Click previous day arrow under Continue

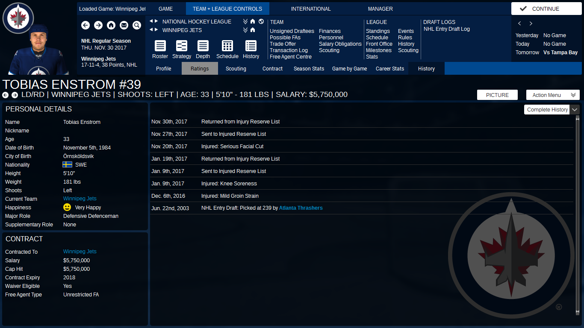tap(519, 23)
